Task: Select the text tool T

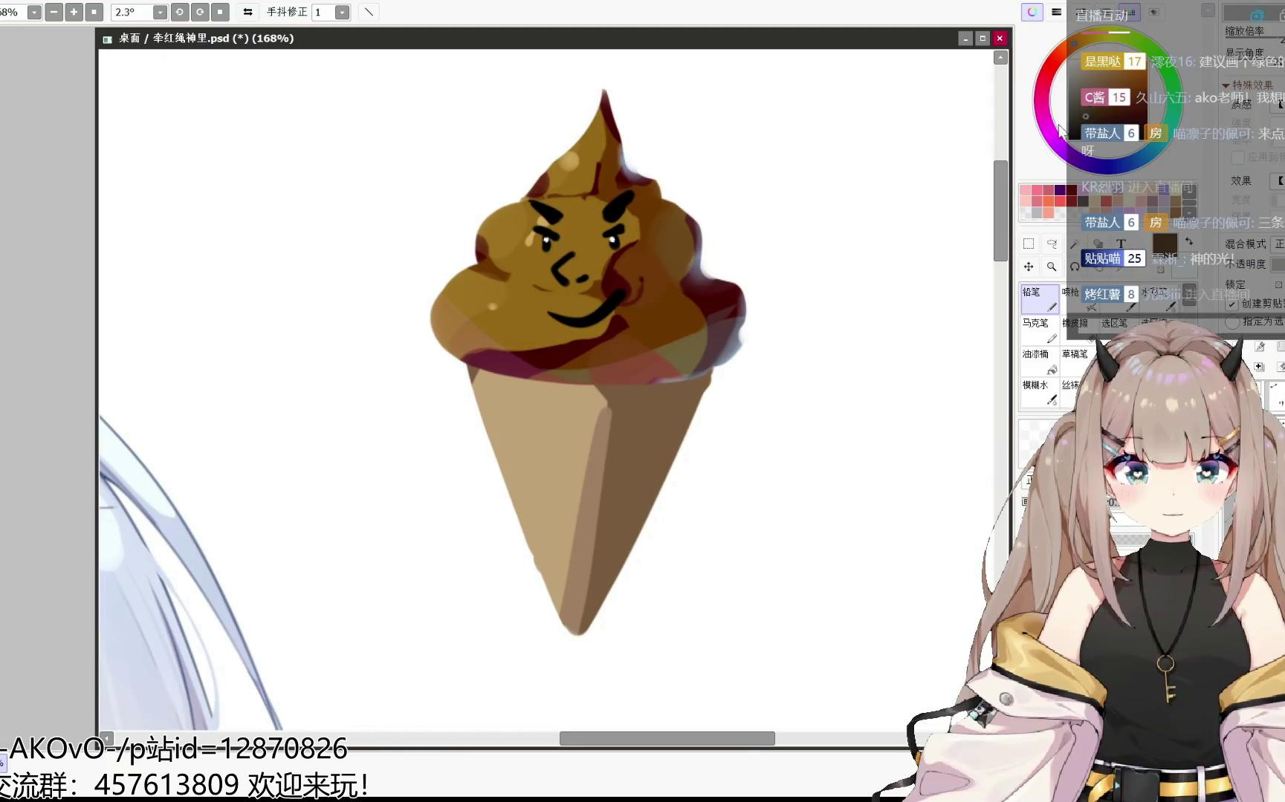Action: tap(1121, 244)
